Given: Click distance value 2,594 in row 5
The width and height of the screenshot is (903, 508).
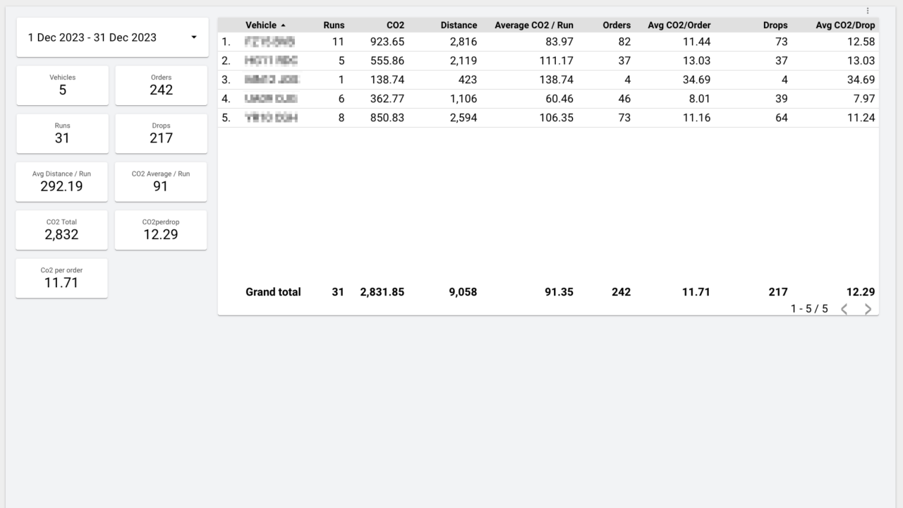Looking at the screenshot, I should click(463, 118).
